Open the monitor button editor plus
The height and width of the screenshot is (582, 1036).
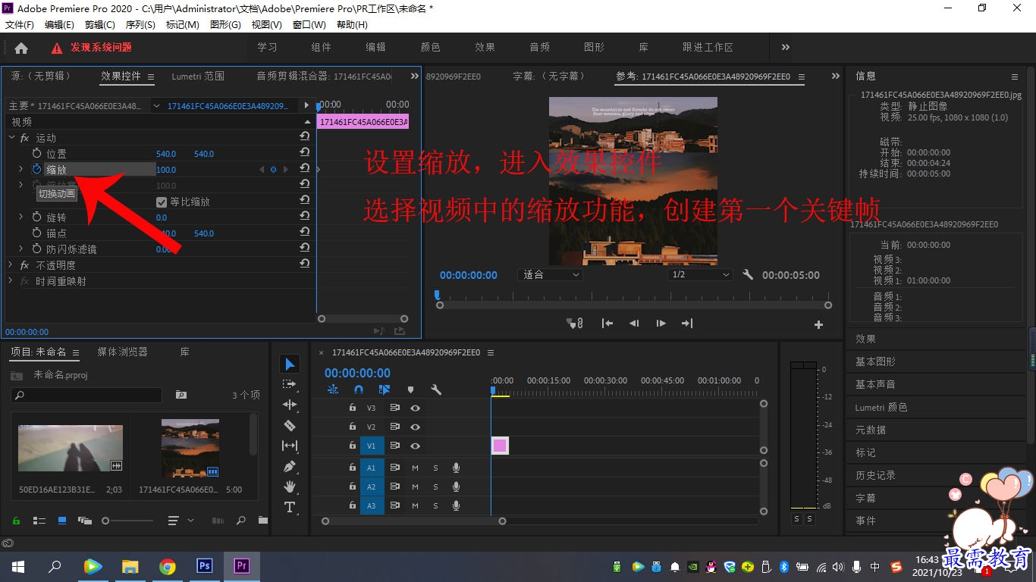[818, 324]
